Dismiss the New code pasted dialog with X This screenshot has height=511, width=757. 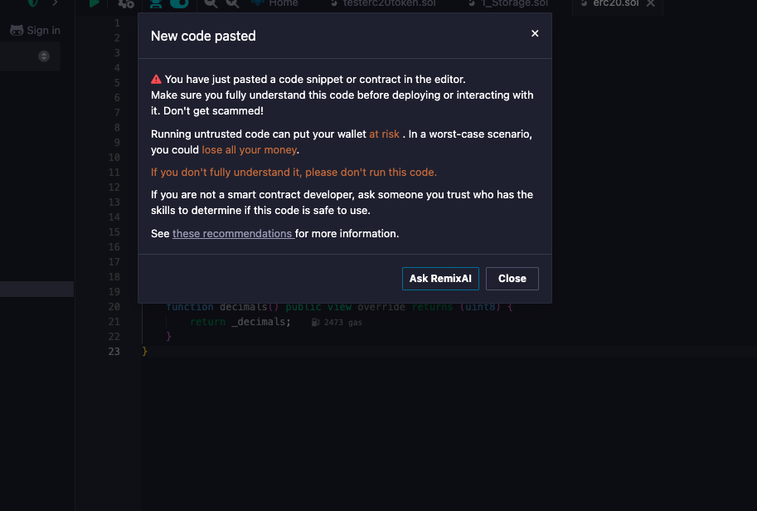point(535,33)
